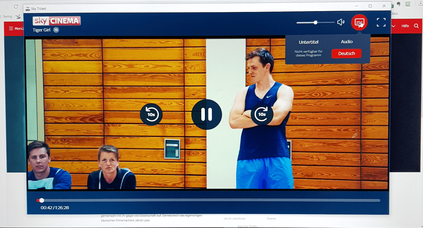Select Deutsch audio language
This screenshot has width=423, height=228.
point(346,54)
